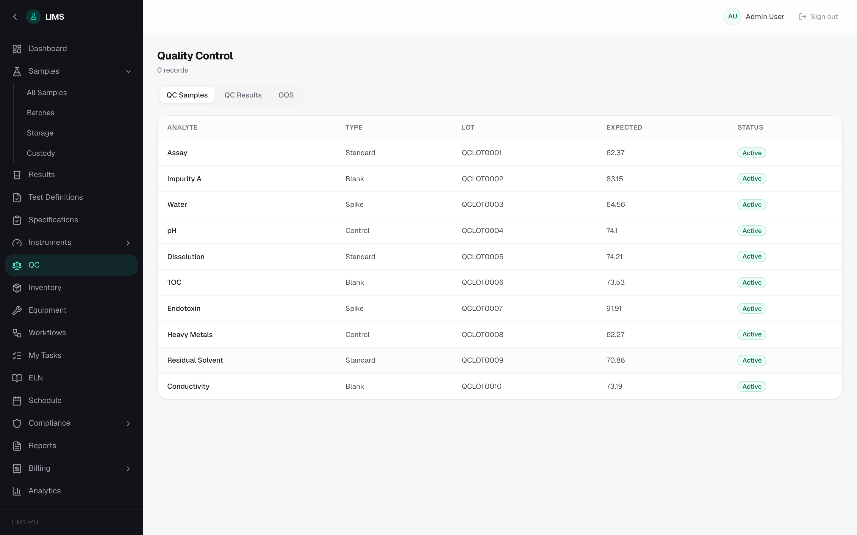Select the Equipment wrench icon
This screenshot has height=535, width=857.
pos(17,310)
